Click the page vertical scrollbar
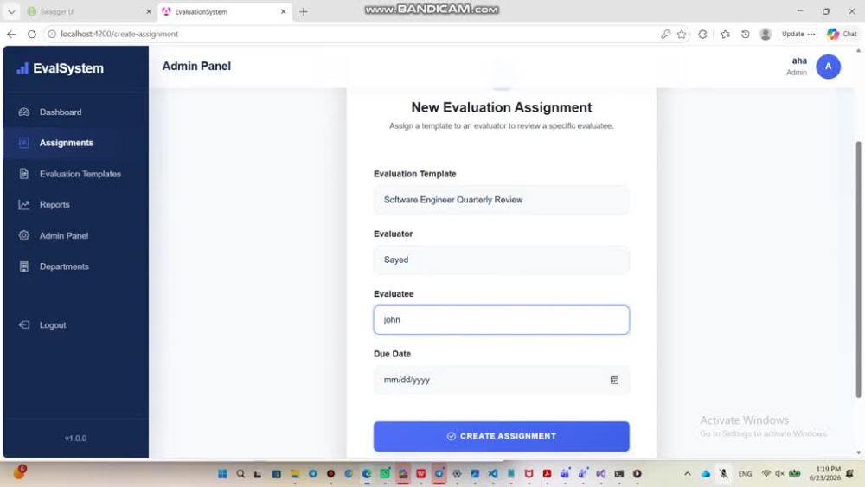The height and width of the screenshot is (487, 865). (858, 269)
